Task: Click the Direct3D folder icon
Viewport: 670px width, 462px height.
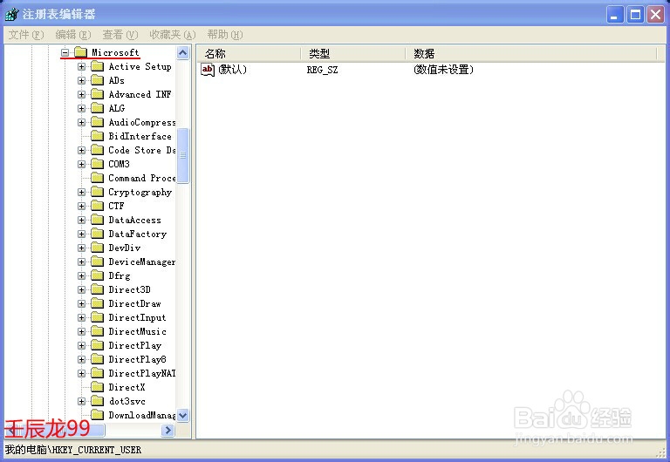Action: click(98, 289)
